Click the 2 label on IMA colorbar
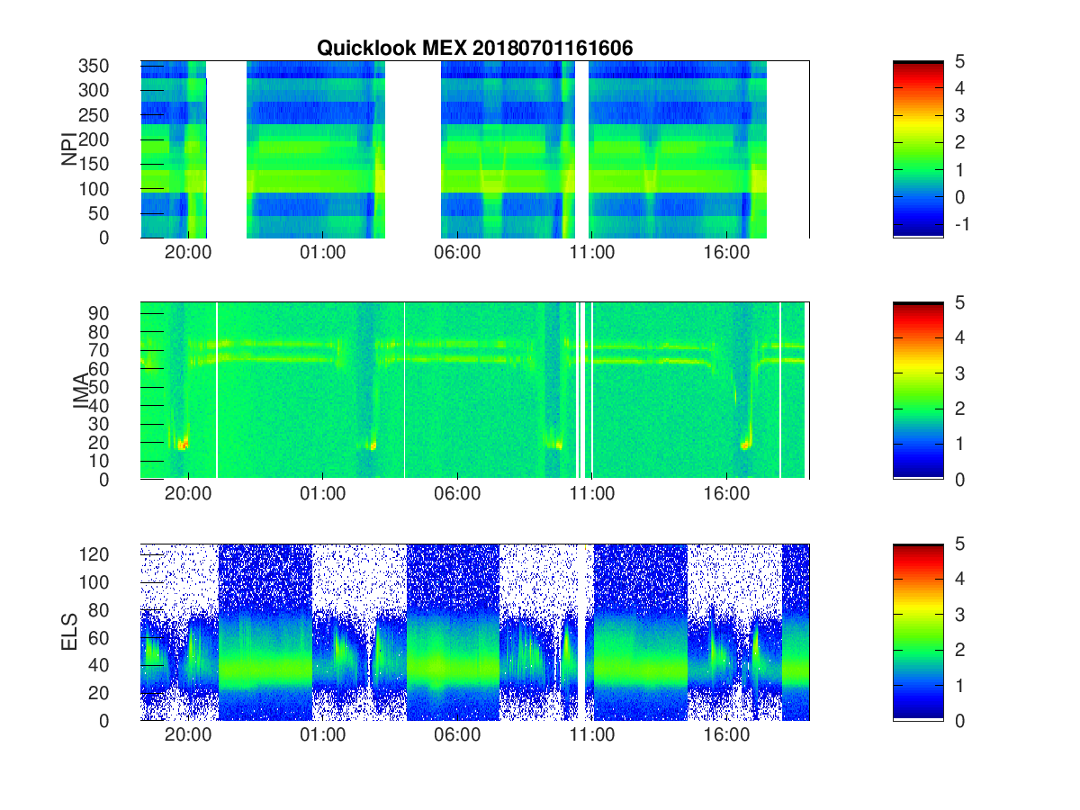Viewport: 1080px width, 810px height. (959, 409)
